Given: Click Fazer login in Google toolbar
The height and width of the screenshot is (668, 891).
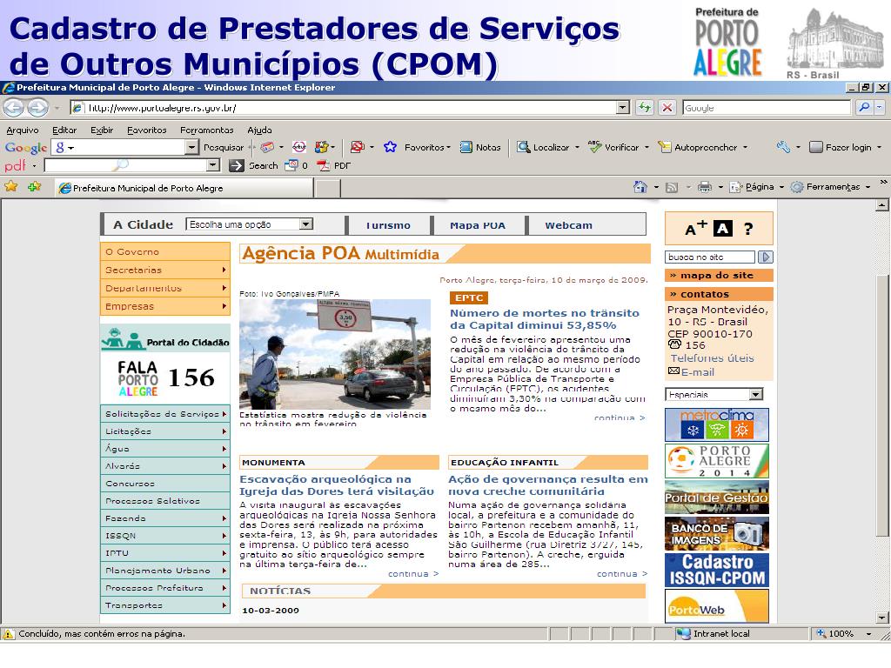Looking at the screenshot, I should pos(841,147).
